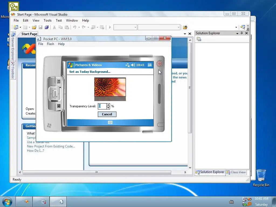
Task: Open the File menu in Visual Studio
Action: tap(16, 20)
